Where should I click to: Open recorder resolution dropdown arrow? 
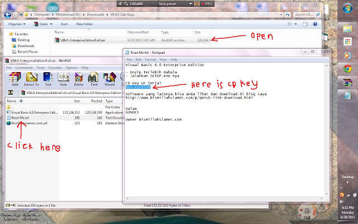pyautogui.click(x=191, y=4)
